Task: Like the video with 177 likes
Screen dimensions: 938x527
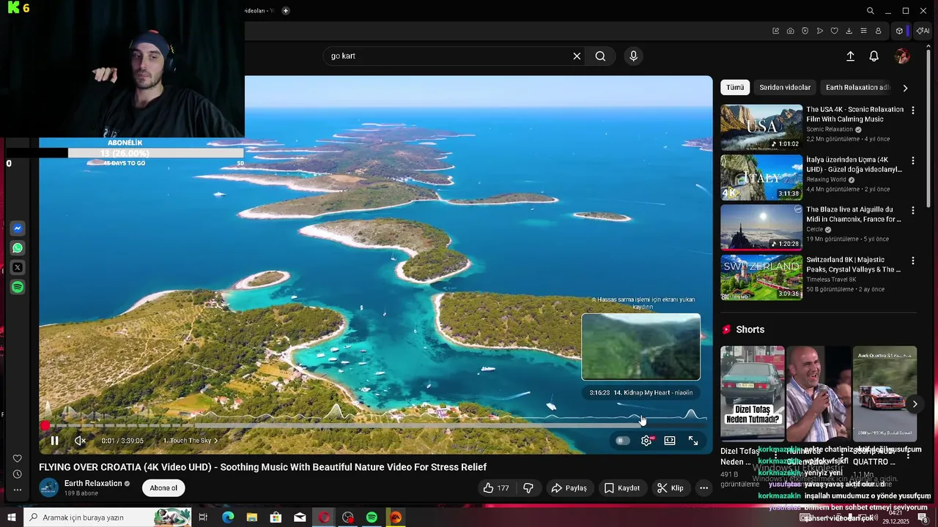Action: coord(496,488)
